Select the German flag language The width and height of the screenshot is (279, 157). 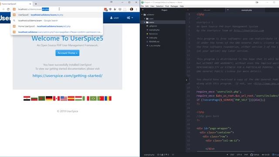[49, 99]
